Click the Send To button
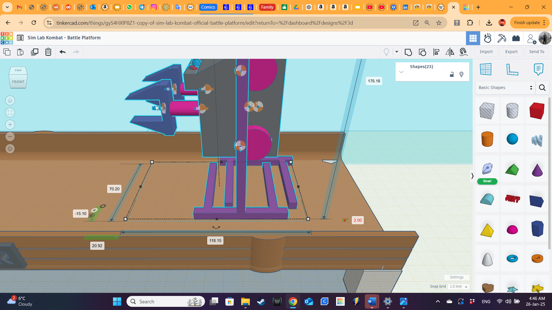This screenshot has width=552, height=310. (536, 52)
